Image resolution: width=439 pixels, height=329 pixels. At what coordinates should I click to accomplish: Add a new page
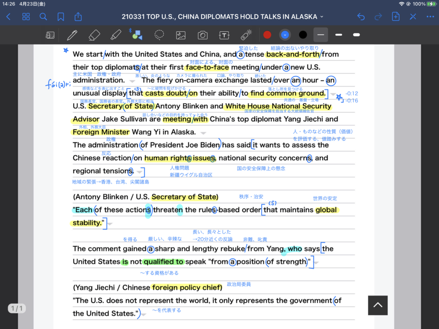point(396,17)
